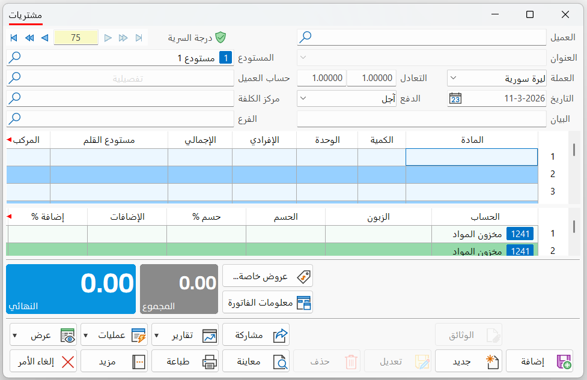587x380 pixels.
Task: Expand the العنوان address dropdown
Action: point(303,58)
